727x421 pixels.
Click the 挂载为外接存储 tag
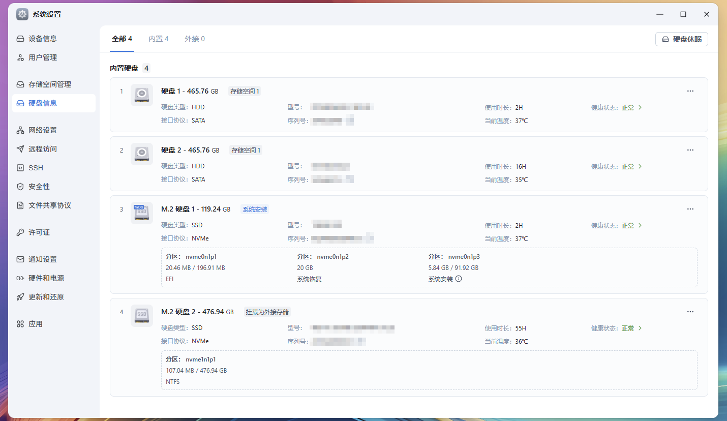(267, 312)
